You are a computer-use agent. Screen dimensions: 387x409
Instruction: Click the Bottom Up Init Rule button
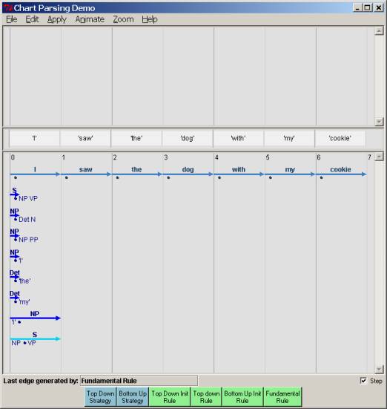click(242, 396)
